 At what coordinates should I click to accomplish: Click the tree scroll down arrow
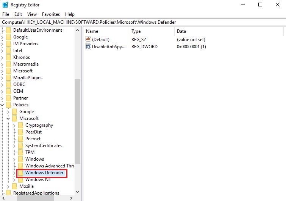pos(78,192)
